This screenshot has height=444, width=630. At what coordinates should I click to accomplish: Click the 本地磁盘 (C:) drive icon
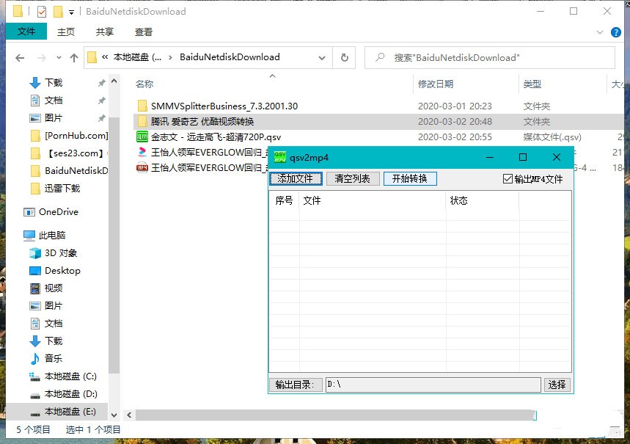point(35,376)
